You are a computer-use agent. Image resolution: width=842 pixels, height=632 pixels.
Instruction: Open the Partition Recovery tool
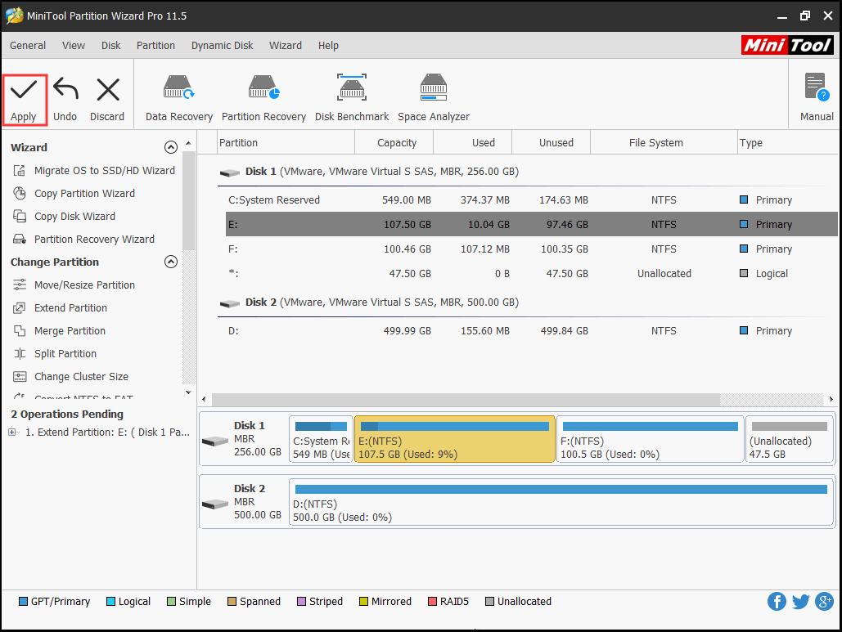(263, 99)
